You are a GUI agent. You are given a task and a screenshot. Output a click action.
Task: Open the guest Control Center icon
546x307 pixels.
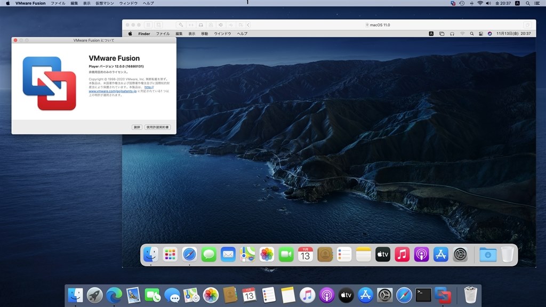[481, 34]
